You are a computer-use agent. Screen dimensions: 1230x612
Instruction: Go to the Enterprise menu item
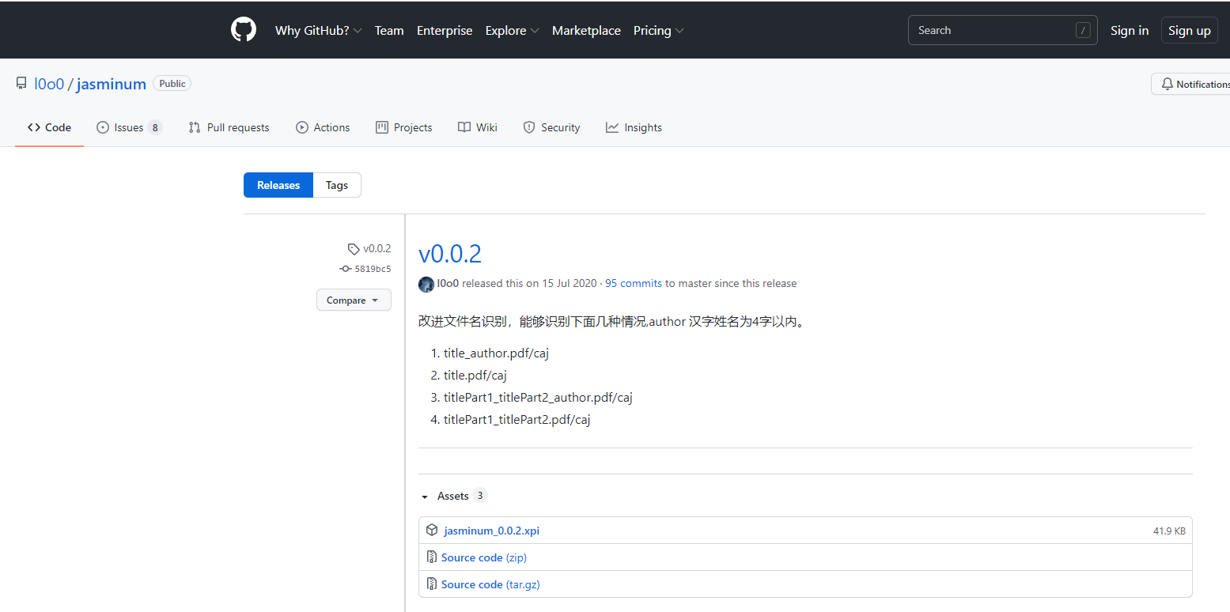coord(445,30)
